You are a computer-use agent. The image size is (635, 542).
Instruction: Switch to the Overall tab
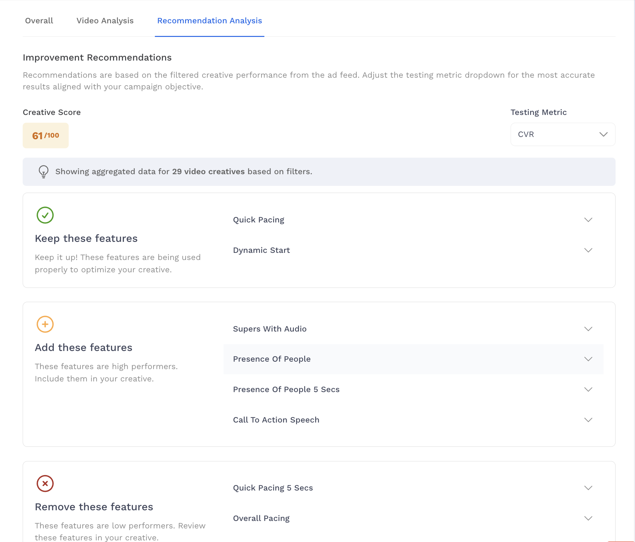(x=39, y=21)
